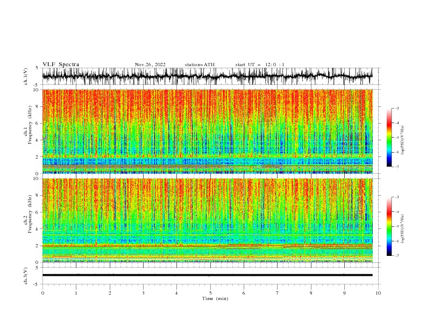This screenshot has height=329, width=426.
Task: Click the date 'Nov.26, 2022'
Action: click(x=150, y=65)
